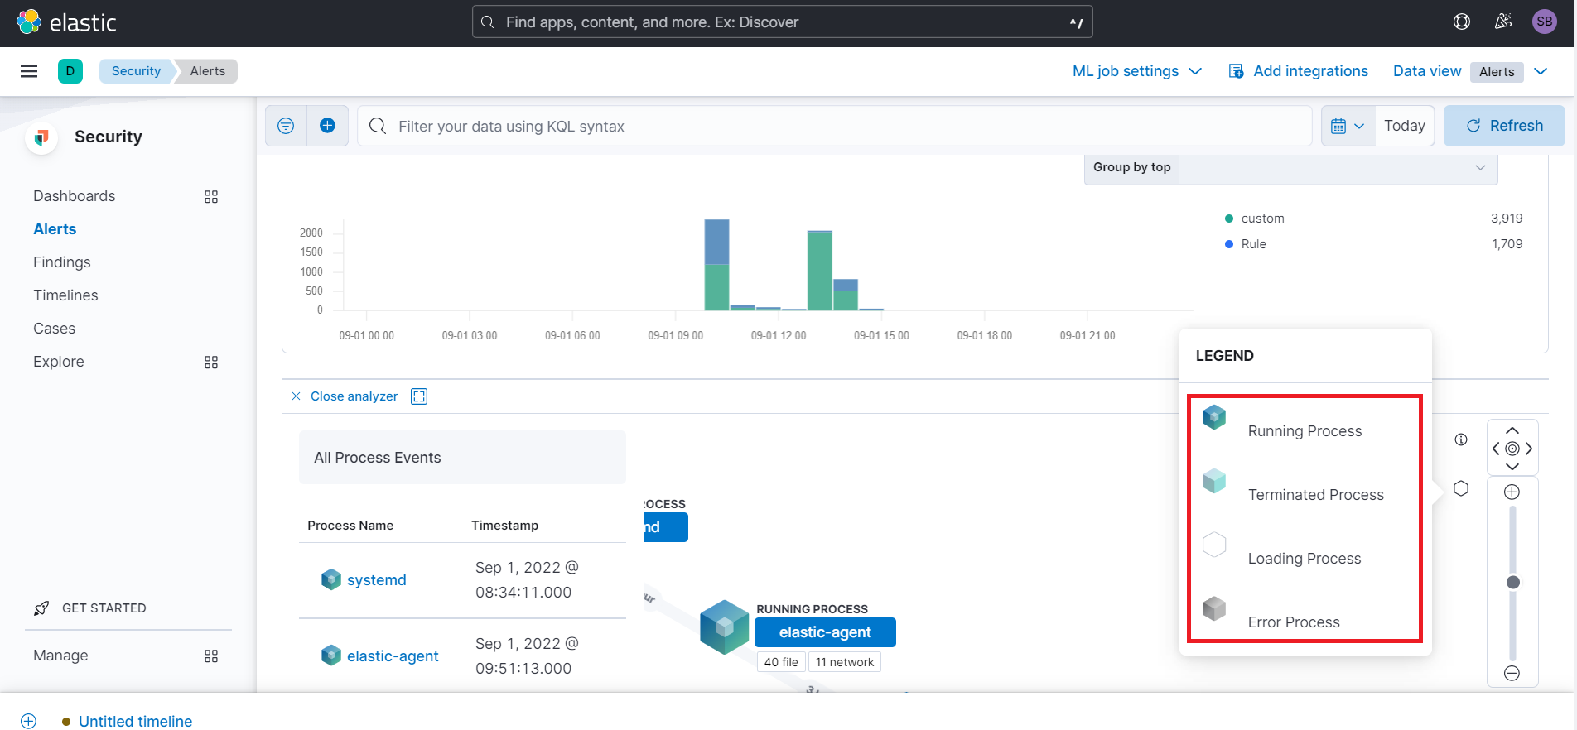
Task: Click GET STARTED link
Action: (104, 608)
